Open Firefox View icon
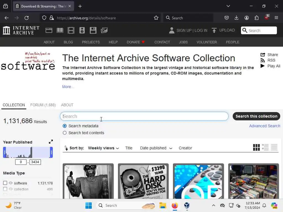Image resolution: width=283 pixels, height=212 pixels. pyautogui.click(x=6, y=6)
